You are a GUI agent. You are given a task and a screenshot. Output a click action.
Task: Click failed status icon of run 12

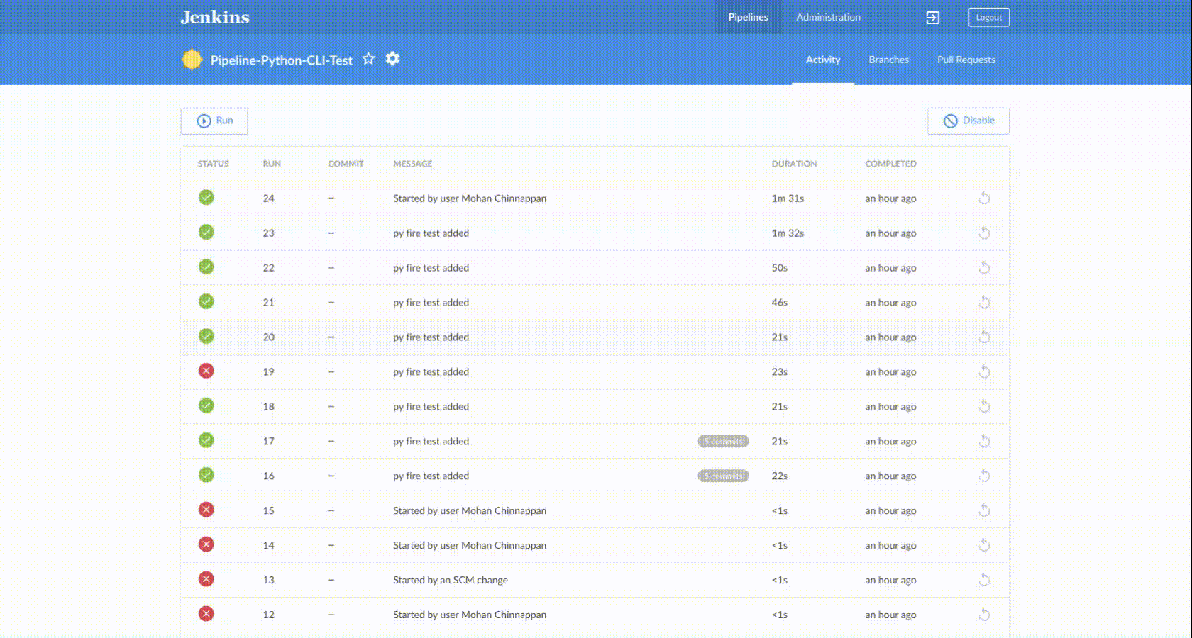[x=206, y=614]
